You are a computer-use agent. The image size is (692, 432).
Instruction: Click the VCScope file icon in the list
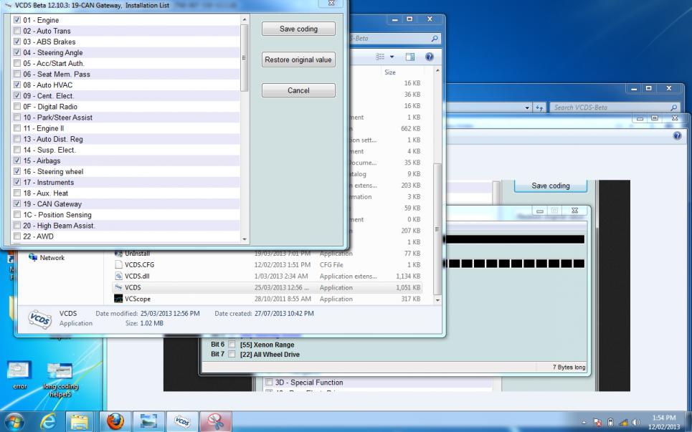pos(118,299)
